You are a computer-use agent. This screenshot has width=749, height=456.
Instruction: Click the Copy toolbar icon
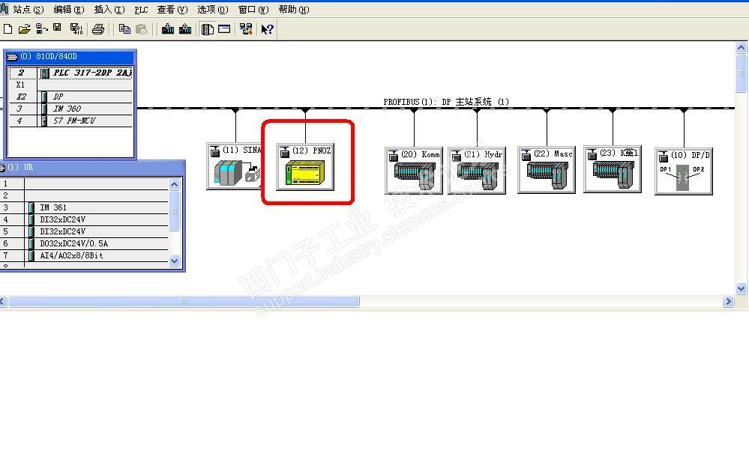[x=124, y=29]
